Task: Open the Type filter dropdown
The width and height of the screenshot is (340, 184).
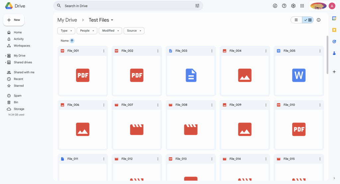Action: click(66, 31)
